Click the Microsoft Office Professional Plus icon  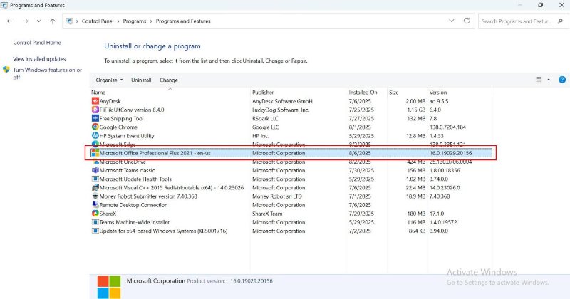click(95, 153)
